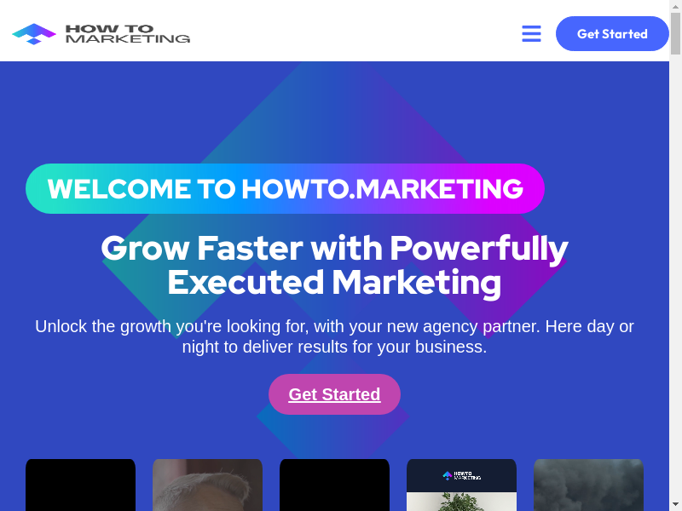The height and width of the screenshot is (511, 682).
Task: Follow the pink Get Started link
Action: 334,394
